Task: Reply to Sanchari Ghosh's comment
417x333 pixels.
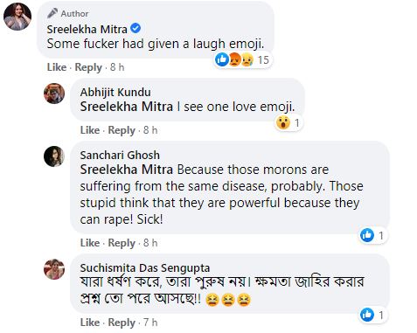Action: click(122, 243)
